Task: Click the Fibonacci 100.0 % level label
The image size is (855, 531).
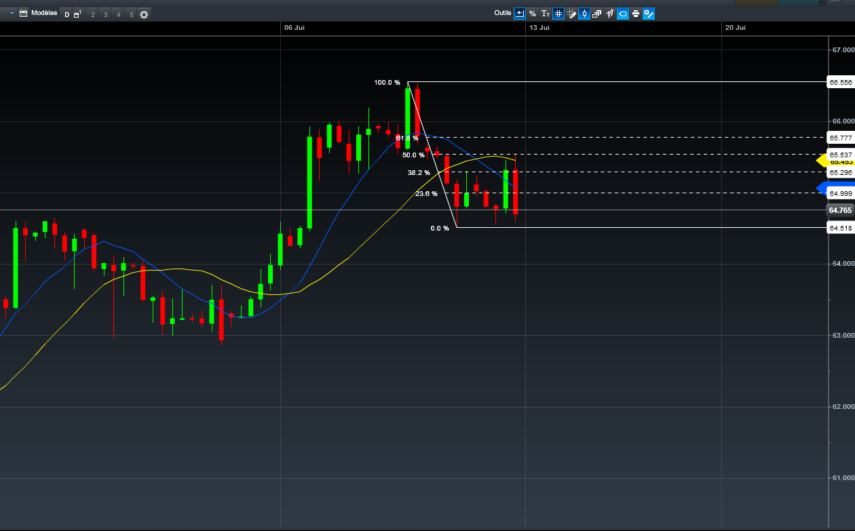Action: tap(387, 83)
